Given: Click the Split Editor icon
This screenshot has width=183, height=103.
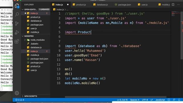Looking at the screenshot, I should (x=173, y=5).
